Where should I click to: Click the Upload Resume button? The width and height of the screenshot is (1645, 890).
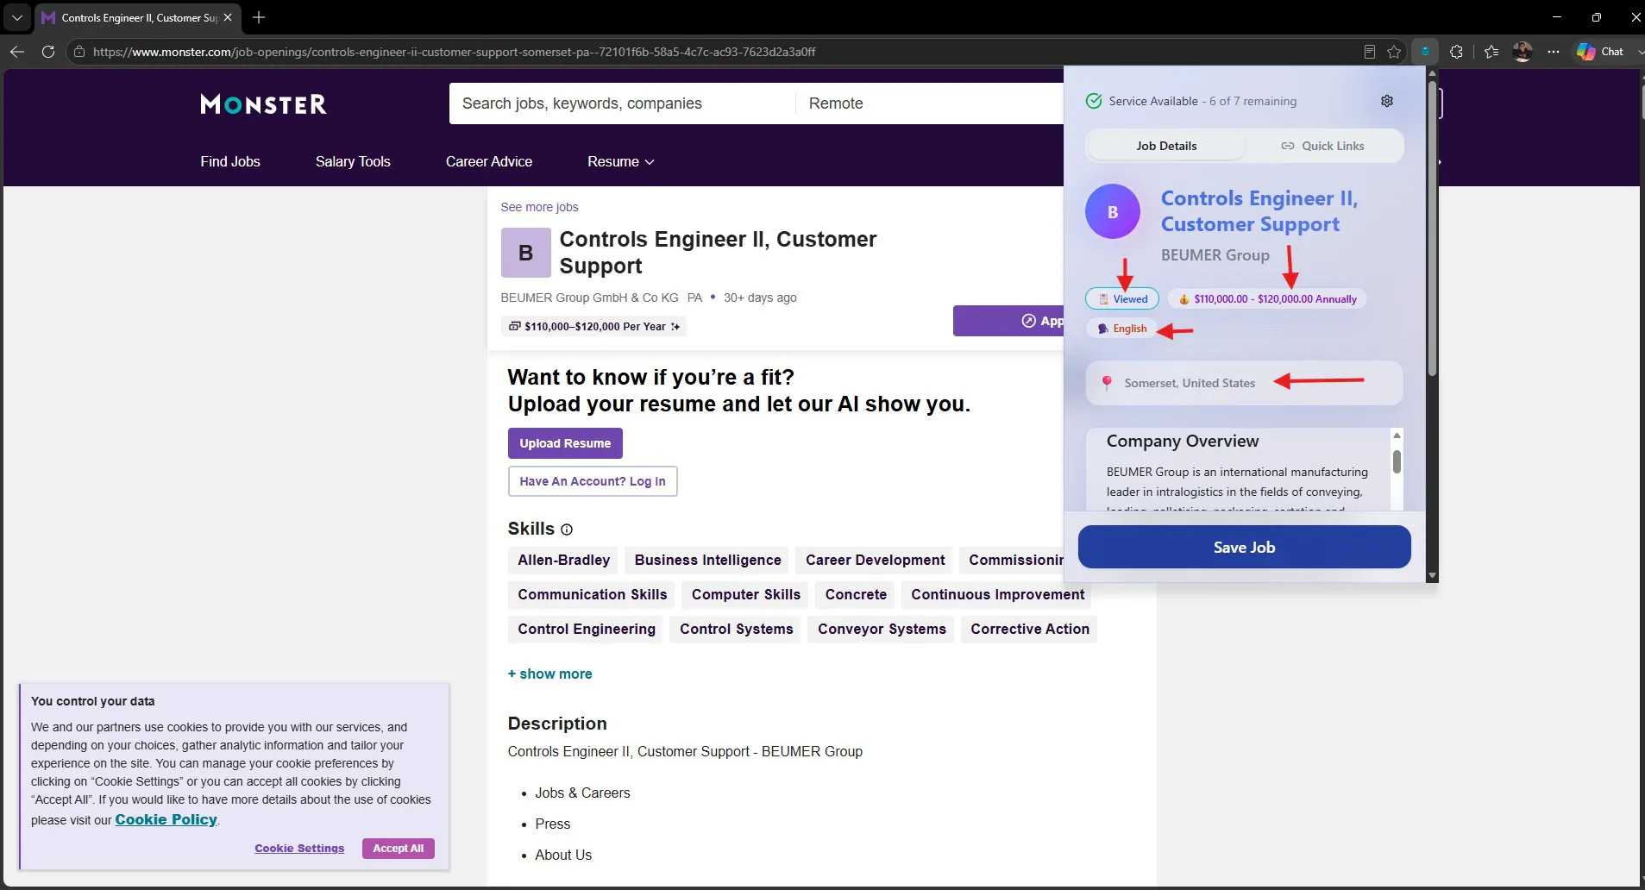[565, 443]
